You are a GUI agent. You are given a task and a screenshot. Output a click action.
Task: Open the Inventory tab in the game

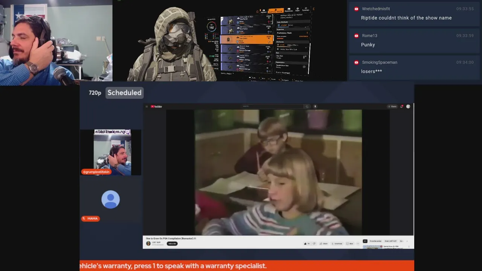[x=276, y=11]
